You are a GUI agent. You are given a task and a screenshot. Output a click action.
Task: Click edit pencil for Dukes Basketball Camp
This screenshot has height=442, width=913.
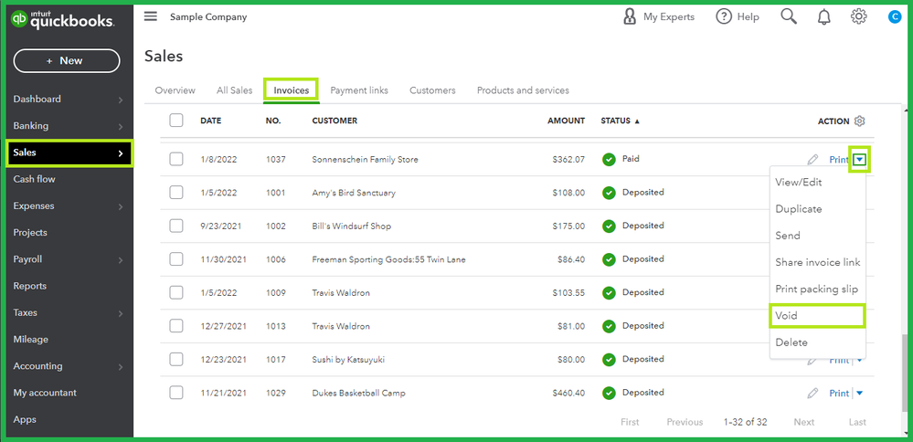pyautogui.click(x=812, y=393)
